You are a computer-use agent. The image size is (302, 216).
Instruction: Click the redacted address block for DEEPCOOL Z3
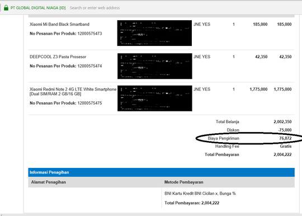155,66
